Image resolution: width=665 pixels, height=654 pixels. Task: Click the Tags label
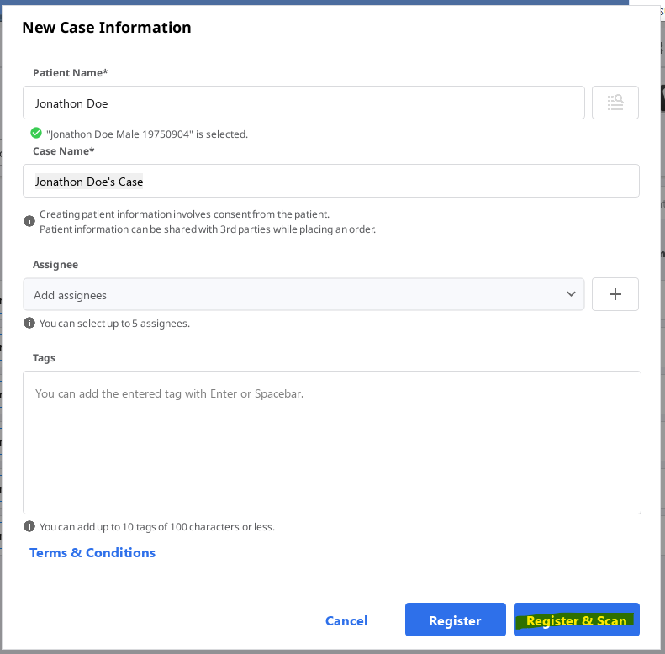tap(44, 357)
